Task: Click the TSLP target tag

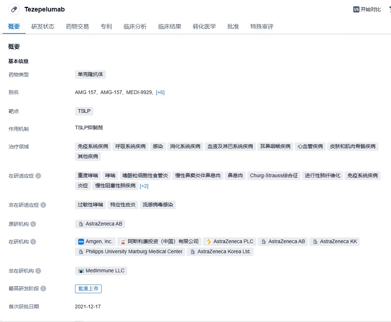Action: point(84,111)
